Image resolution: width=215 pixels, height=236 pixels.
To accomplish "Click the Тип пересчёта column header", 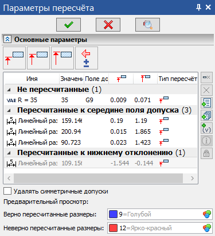I will tap(178, 79).
